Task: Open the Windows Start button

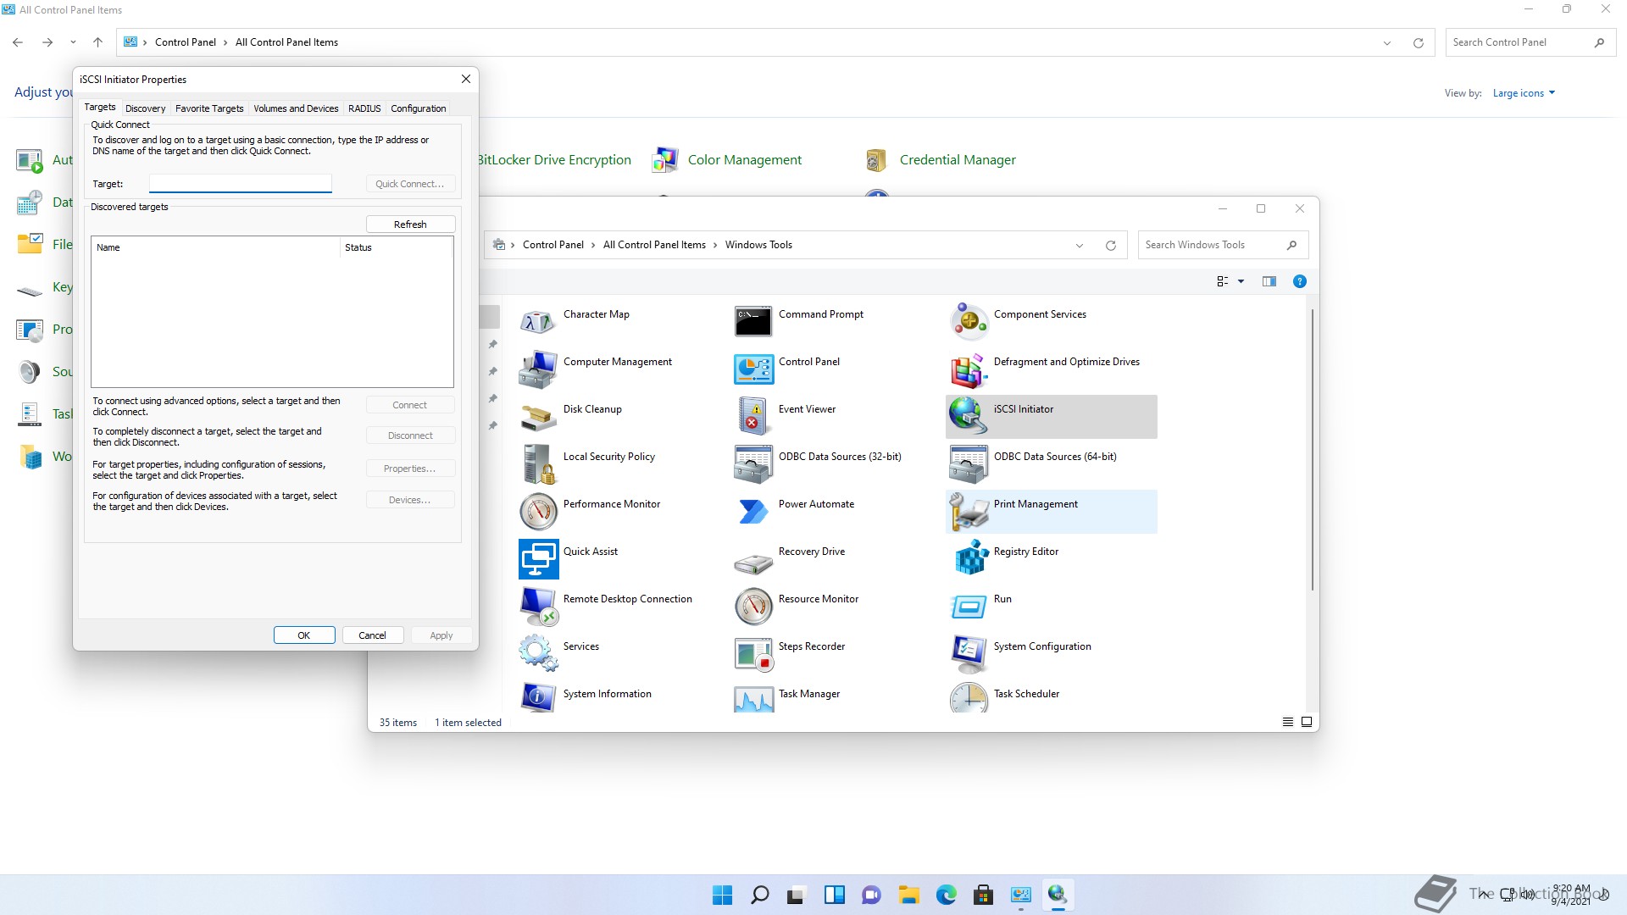Action: (x=722, y=895)
